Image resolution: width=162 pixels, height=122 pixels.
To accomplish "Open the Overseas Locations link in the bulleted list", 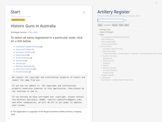I will coord(24,69).
